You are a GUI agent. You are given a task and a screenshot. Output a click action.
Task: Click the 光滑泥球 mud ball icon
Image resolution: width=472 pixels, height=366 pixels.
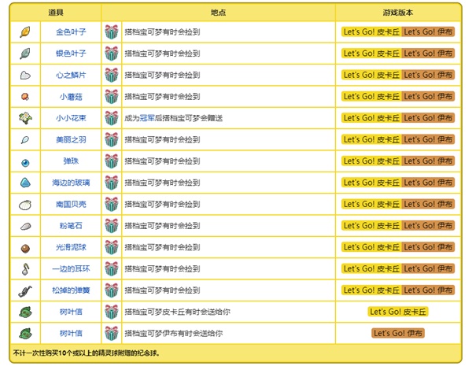(x=25, y=248)
